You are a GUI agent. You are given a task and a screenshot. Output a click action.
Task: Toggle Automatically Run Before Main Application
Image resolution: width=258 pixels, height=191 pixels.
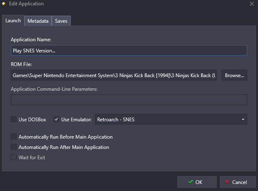[14, 137]
